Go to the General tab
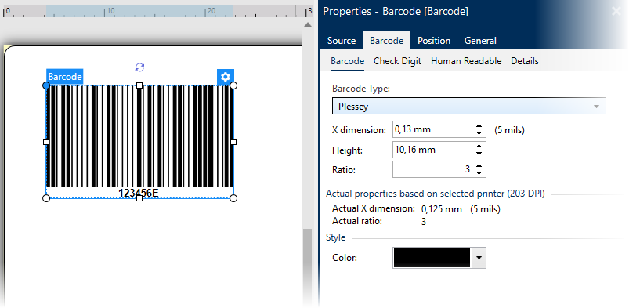 tap(480, 41)
